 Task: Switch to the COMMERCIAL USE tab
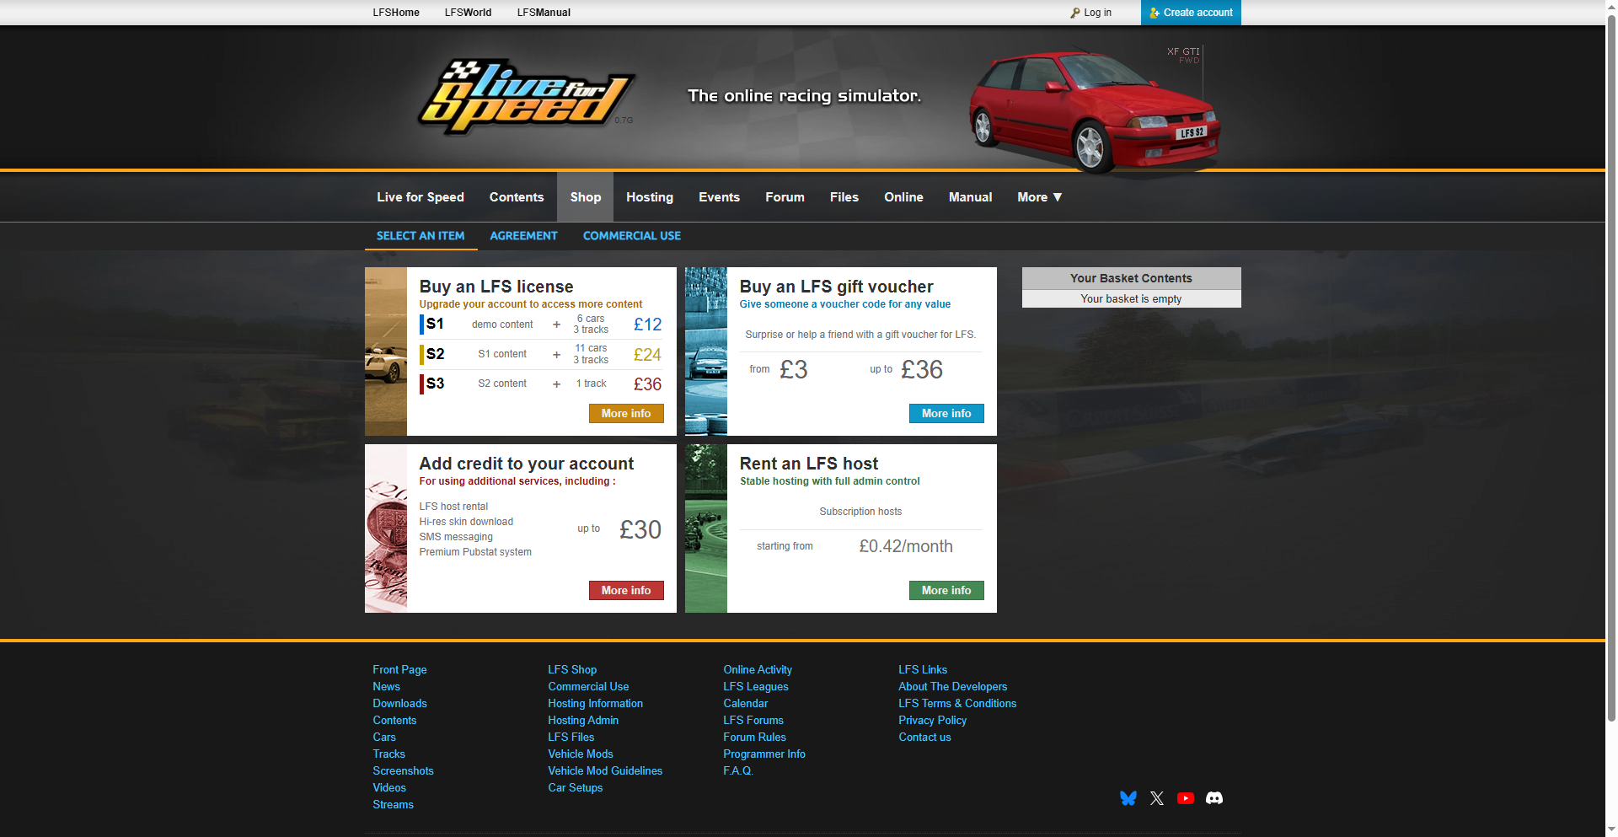coord(632,236)
